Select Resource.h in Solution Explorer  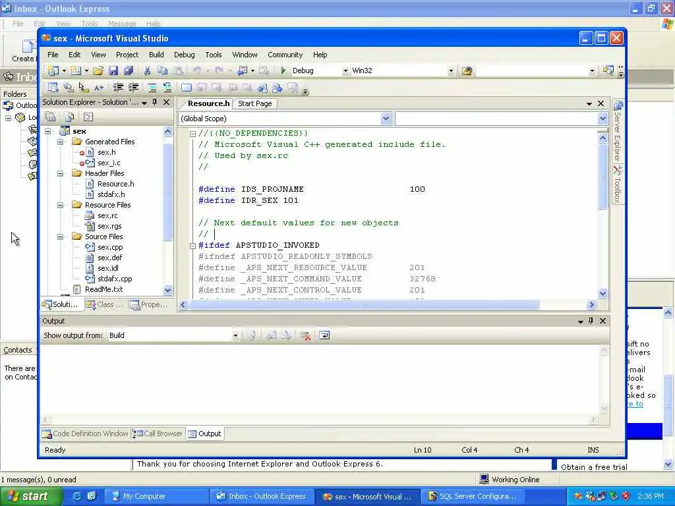pyautogui.click(x=115, y=184)
